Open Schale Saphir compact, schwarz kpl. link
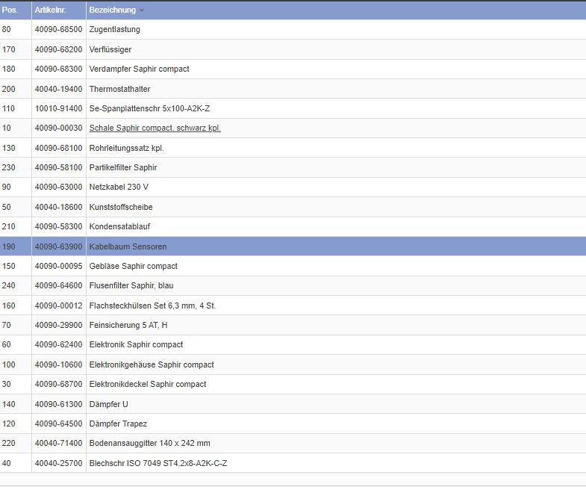This screenshot has height=487, width=586. point(155,128)
